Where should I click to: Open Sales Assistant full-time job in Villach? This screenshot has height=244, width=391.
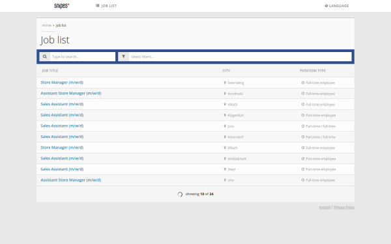pos(62,104)
